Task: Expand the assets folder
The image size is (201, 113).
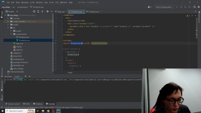Action: [x=11, y=31]
